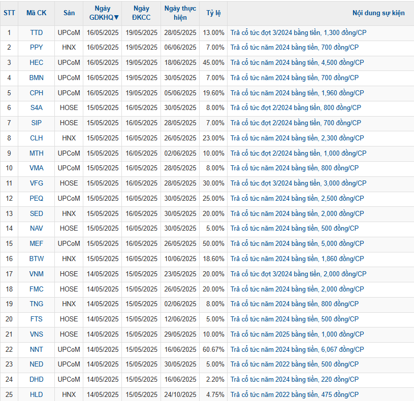Open the 475 đồng/CP dividend event
414x401 pixels.
(295, 394)
